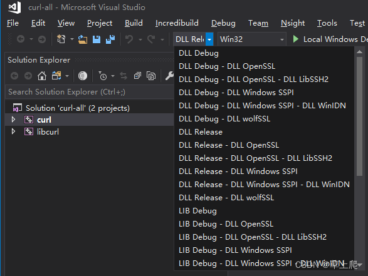Open the Team menu
Screen dimensions: 368x276
point(258,23)
